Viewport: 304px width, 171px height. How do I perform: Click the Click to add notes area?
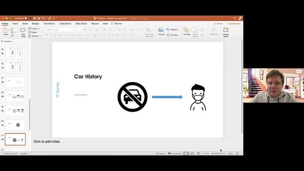(x=47, y=142)
